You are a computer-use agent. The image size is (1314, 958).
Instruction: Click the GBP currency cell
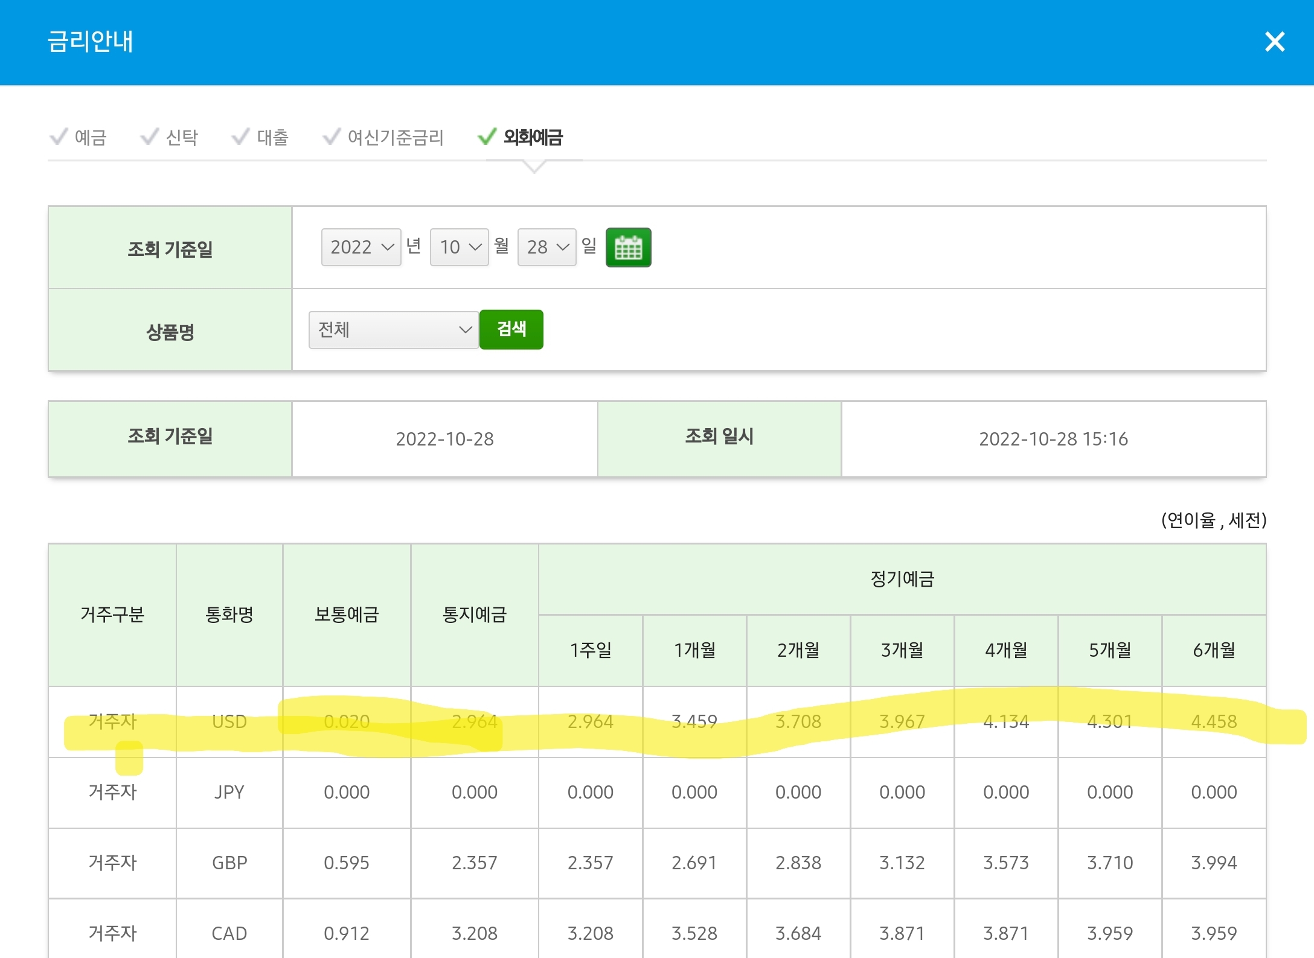click(x=229, y=863)
